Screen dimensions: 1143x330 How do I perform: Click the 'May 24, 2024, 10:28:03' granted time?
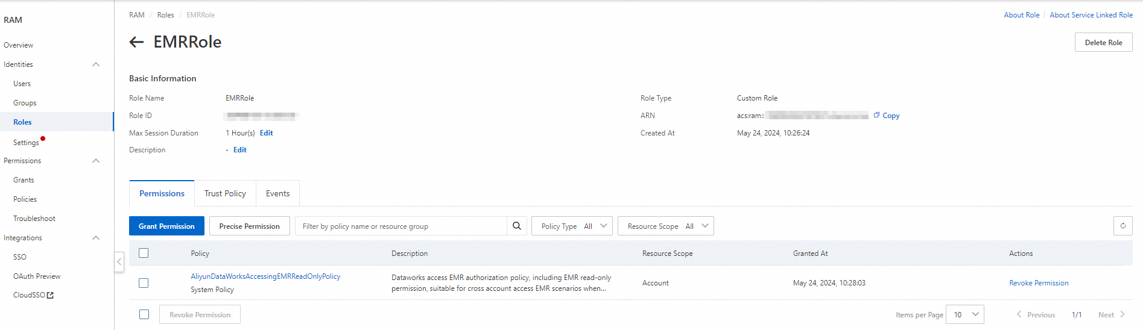(829, 283)
